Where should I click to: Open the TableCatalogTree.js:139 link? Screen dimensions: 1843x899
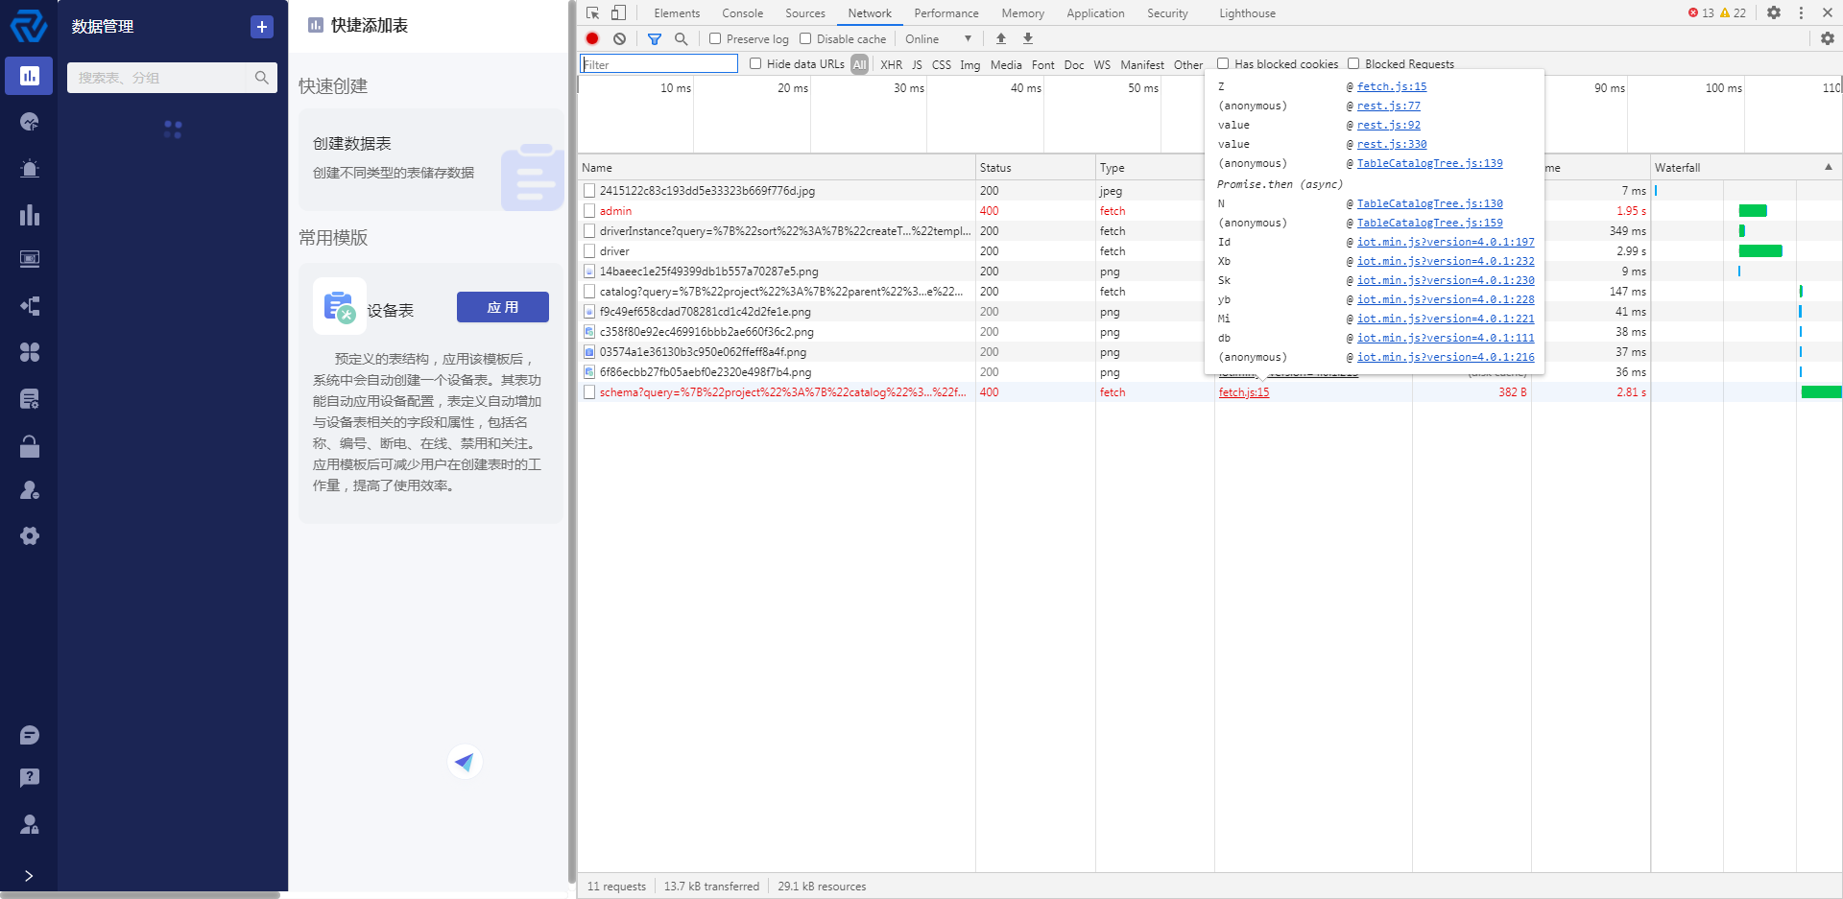pos(1429,163)
